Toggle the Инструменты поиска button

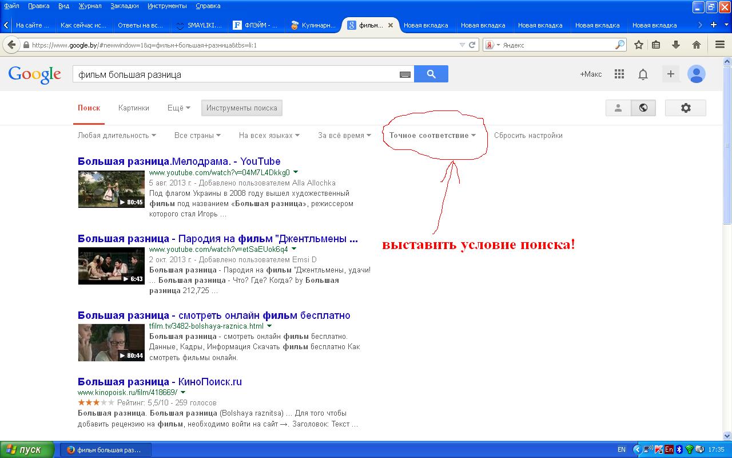pyautogui.click(x=242, y=108)
